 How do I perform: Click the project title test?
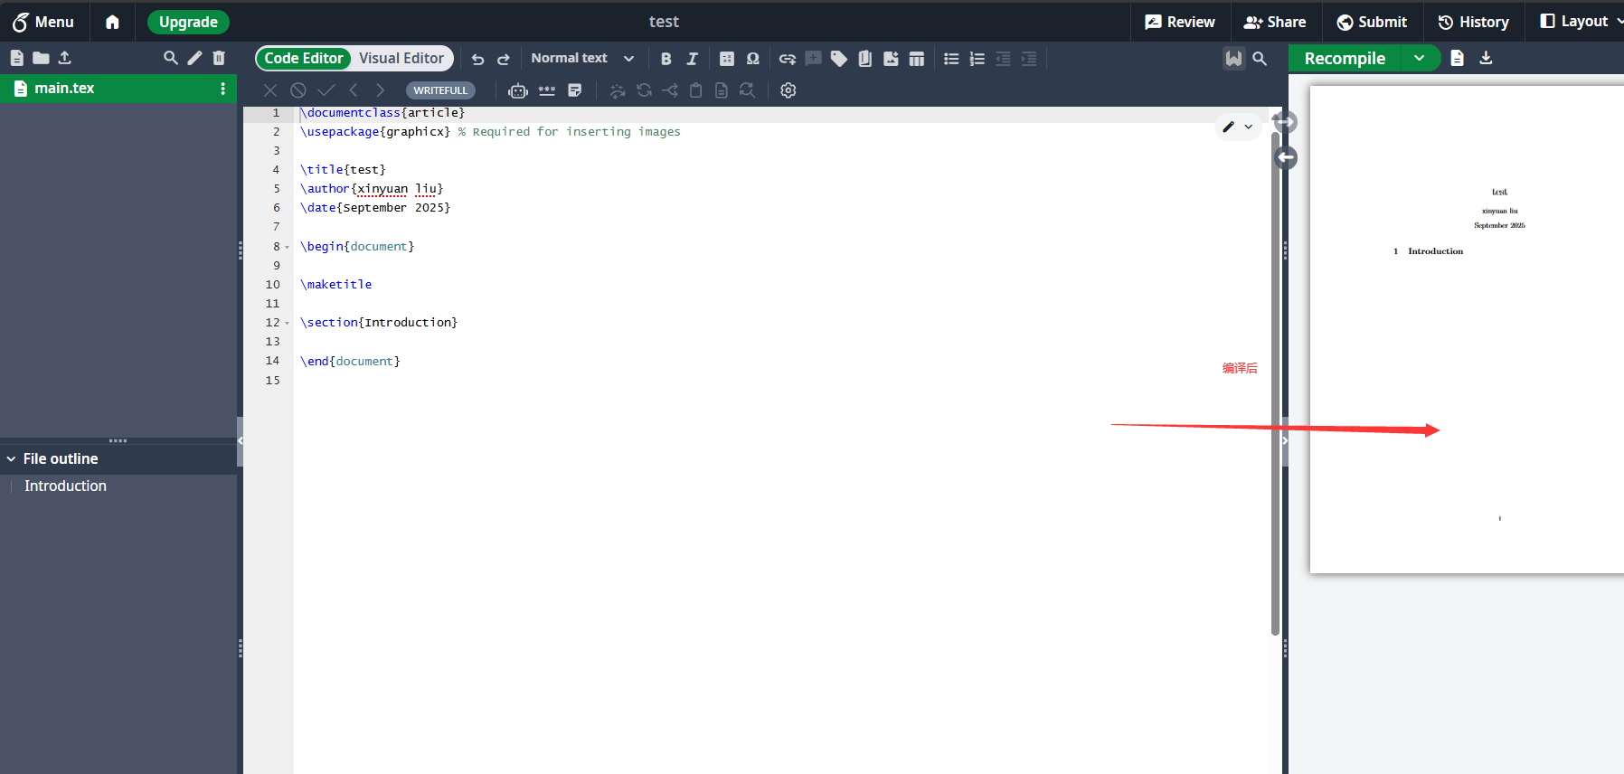[664, 22]
